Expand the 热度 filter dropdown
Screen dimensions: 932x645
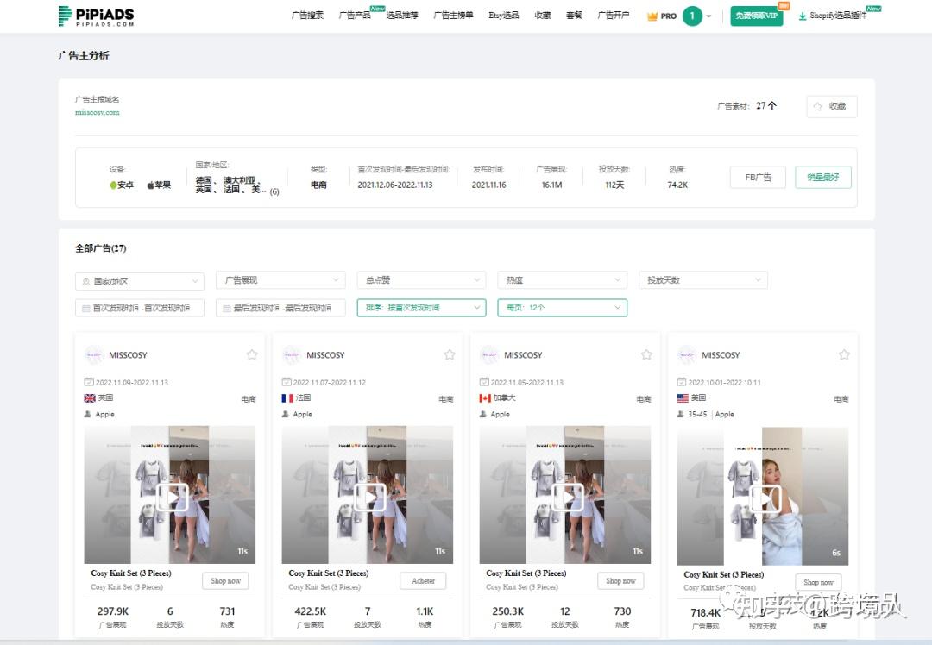point(562,280)
